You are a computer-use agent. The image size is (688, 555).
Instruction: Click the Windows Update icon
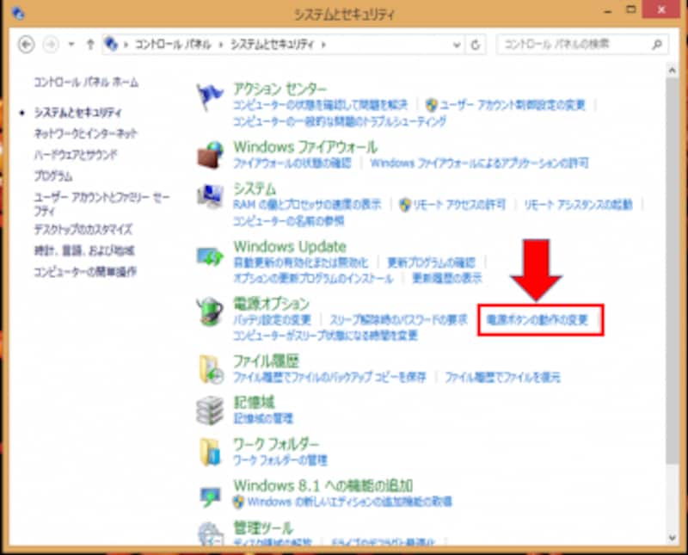[x=210, y=256]
